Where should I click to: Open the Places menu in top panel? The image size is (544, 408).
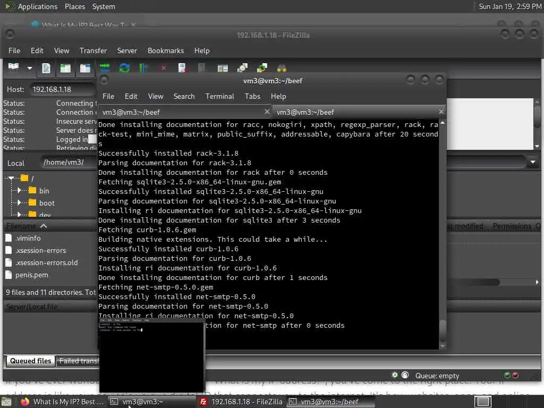tap(74, 6)
